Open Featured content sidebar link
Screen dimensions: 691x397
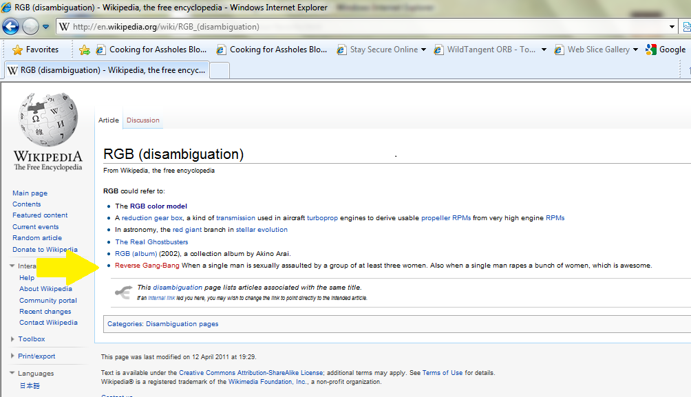(40, 215)
